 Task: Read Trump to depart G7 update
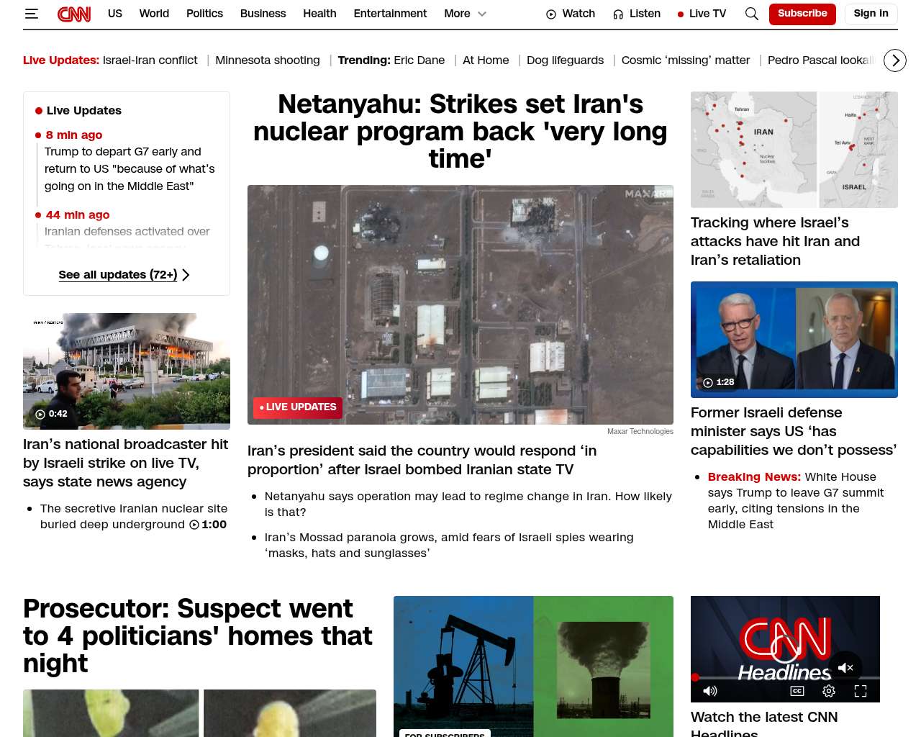(x=130, y=169)
